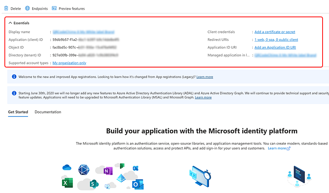Click the Delete label text

click(x=16, y=8)
